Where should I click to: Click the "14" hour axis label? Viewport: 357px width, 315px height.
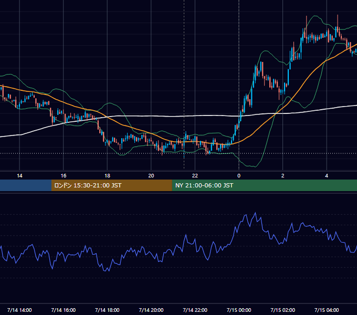(x=19, y=176)
